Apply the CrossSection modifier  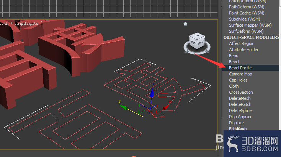[x=241, y=92]
